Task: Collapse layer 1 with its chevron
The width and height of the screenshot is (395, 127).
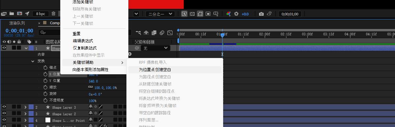Action: click(x=26, y=48)
